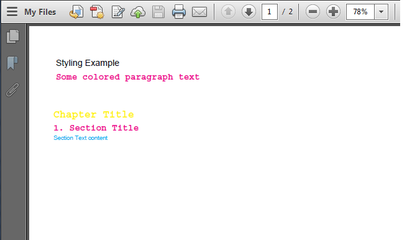Click the create PDF icon

97,12
